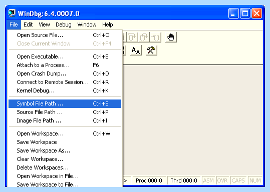Select Open Executable... menu entry

tap(65, 56)
